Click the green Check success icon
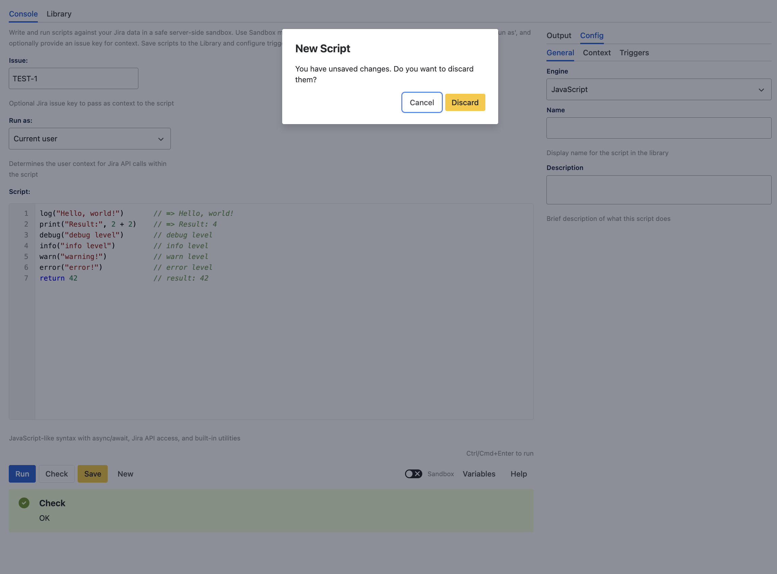The height and width of the screenshot is (574, 777). [x=24, y=503]
